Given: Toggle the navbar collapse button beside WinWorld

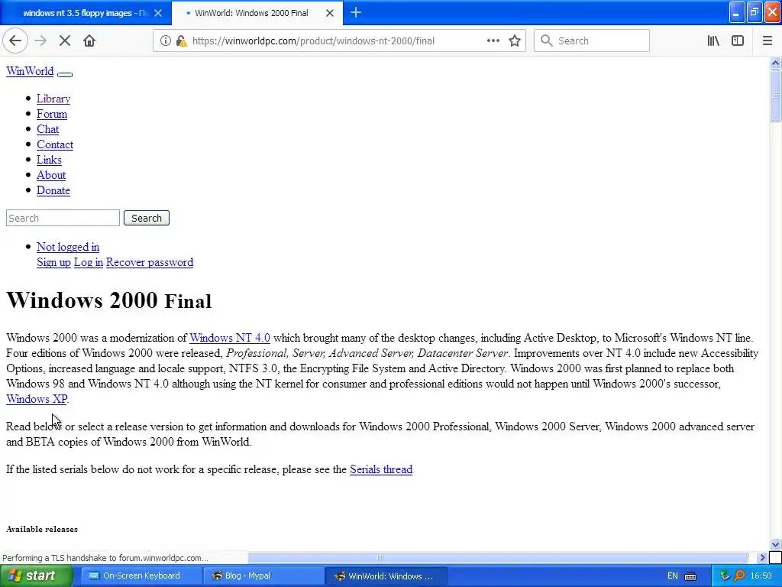Looking at the screenshot, I should [x=65, y=74].
